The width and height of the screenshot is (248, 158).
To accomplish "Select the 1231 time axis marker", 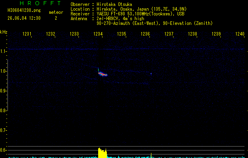I will 27,34.
